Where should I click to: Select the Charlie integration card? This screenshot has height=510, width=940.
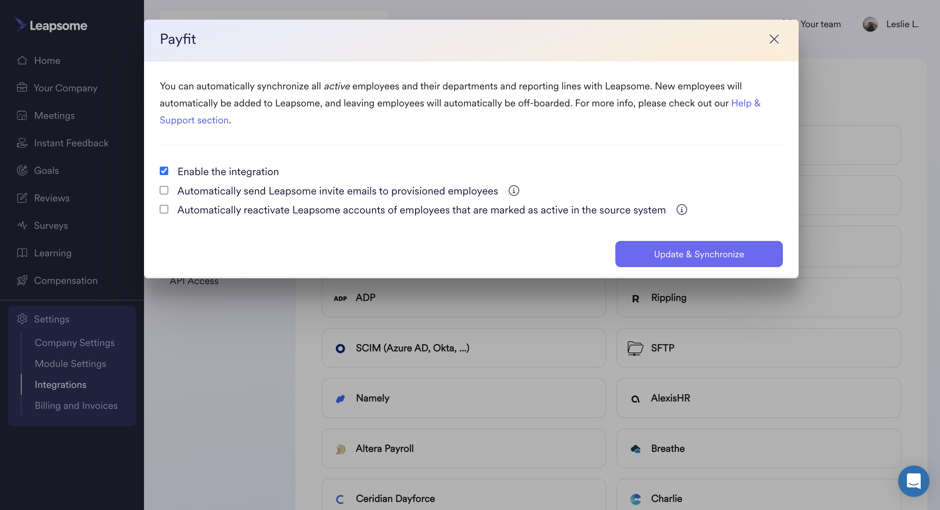tap(759, 495)
